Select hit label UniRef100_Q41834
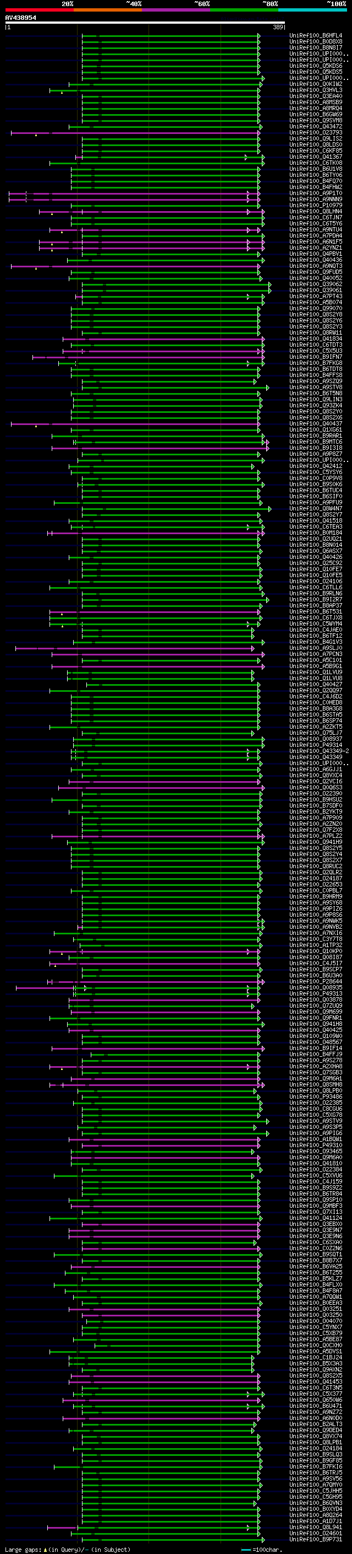The height and width of the screenshot is (1554, 352). tap(316, 339)
